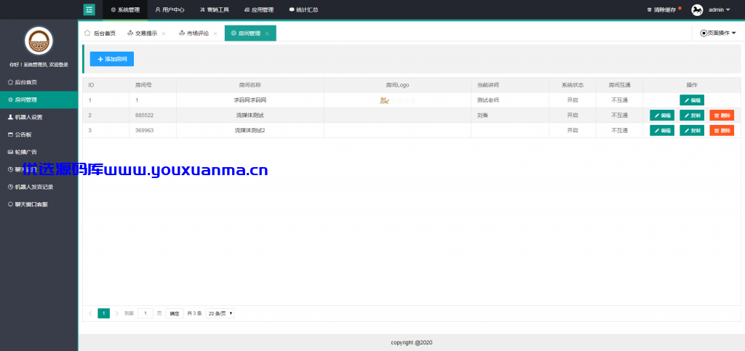Click the lecturer cell 刘备
This screenshot has width=745, height=351.
(x=510, y=116)
